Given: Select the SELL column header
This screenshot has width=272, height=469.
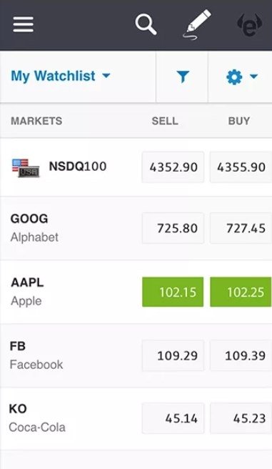Looking at the screenshot, I should [x=165, y=121].
